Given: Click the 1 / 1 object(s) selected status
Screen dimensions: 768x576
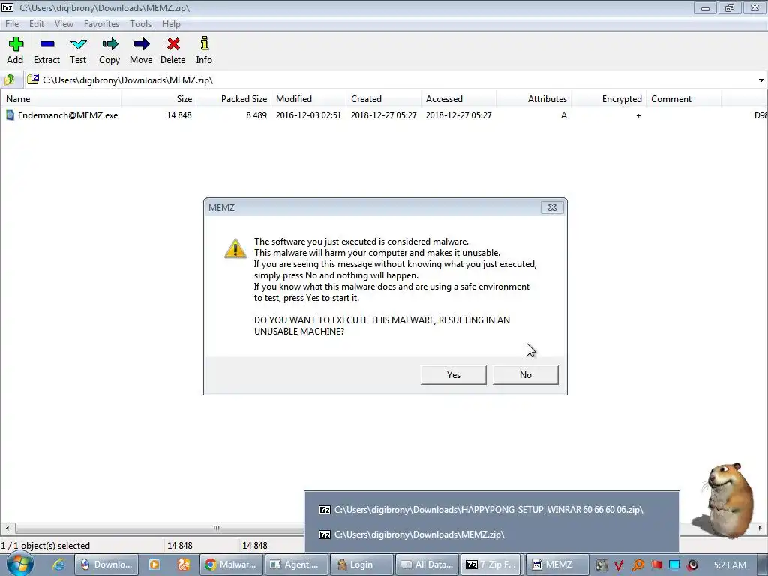Looking at the screenshot, I should tap(46, 546).
